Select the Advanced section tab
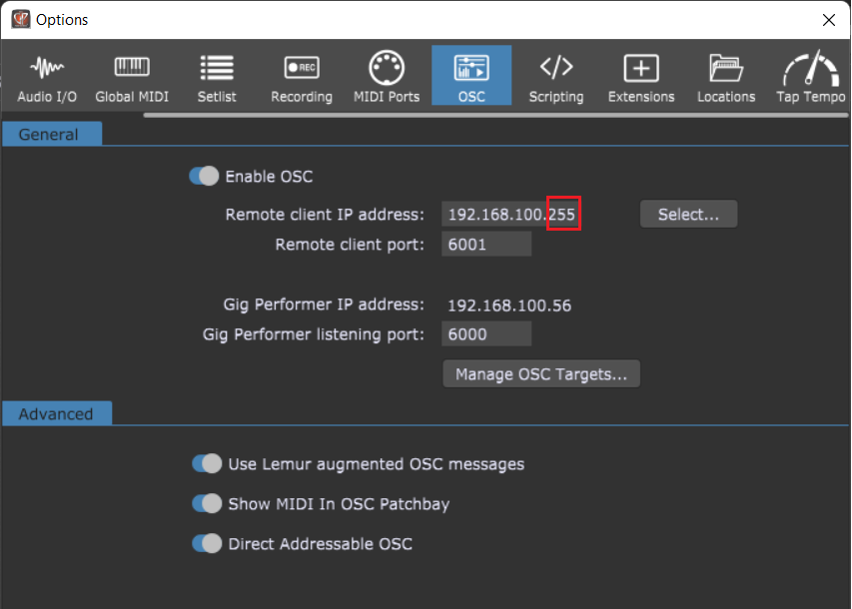Screen dimensions: 852x609 pyautogui.click(x=57, y=414)
